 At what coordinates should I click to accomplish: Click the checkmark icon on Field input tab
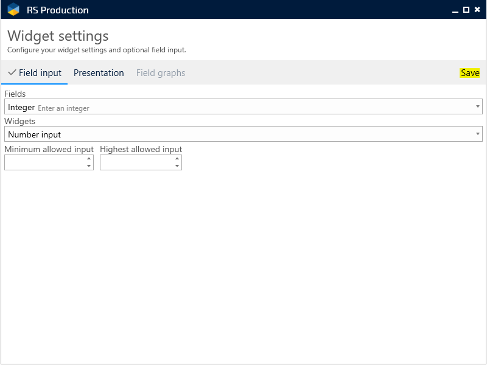click(12, 72)
